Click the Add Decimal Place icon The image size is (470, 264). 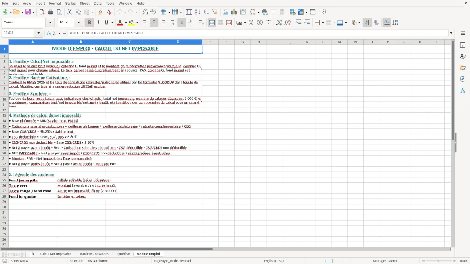click(x=279, y=23)
